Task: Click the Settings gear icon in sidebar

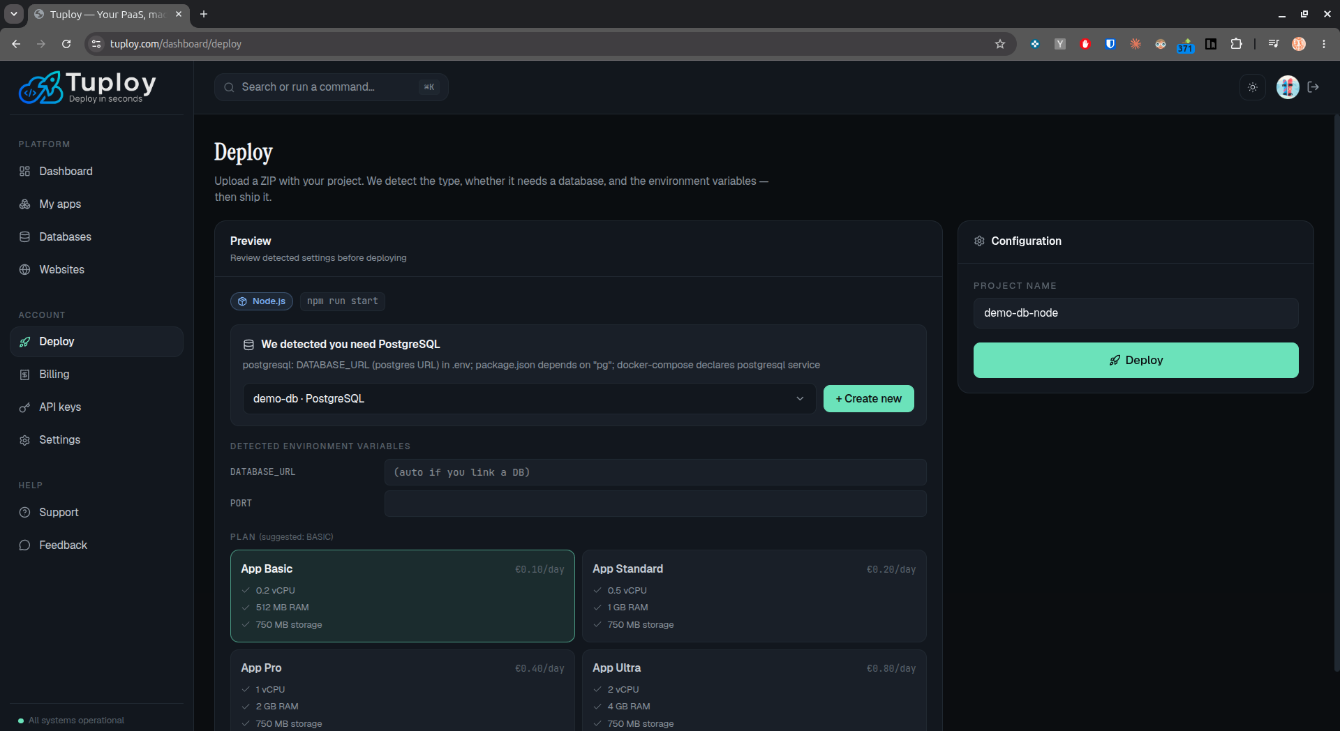Action: [24, 440]
